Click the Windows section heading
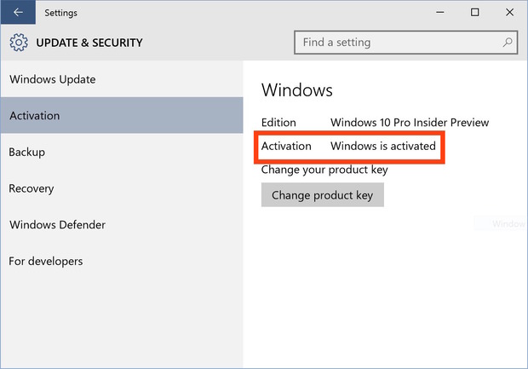Image resolution: width=528 pixels, height=369 pixels. click(x=296, y=90)
